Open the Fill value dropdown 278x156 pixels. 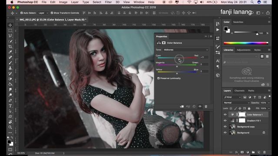tap(269, 108)
